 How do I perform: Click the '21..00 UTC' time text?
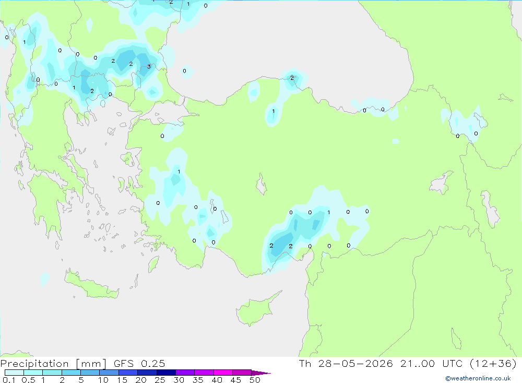click(x=432, y=364)
